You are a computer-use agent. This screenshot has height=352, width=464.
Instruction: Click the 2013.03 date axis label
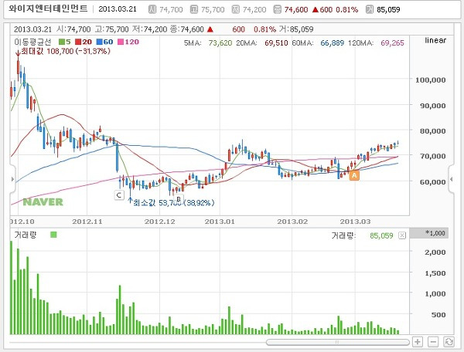coord(355,222)
